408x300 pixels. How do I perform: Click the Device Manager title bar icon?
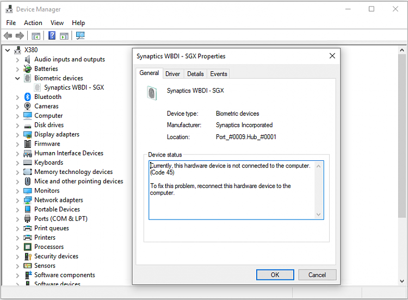tap(9, 9)
